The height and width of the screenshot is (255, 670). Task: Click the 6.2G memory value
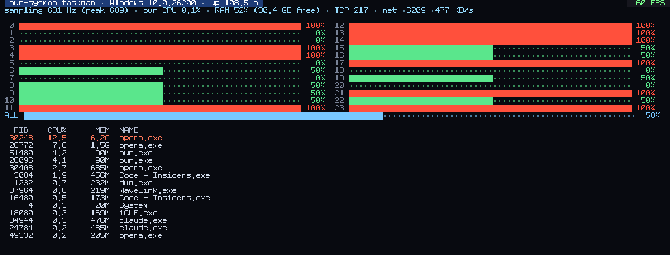point(100,138)
